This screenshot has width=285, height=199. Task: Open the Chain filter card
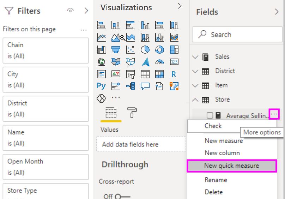tap(46, 50)
